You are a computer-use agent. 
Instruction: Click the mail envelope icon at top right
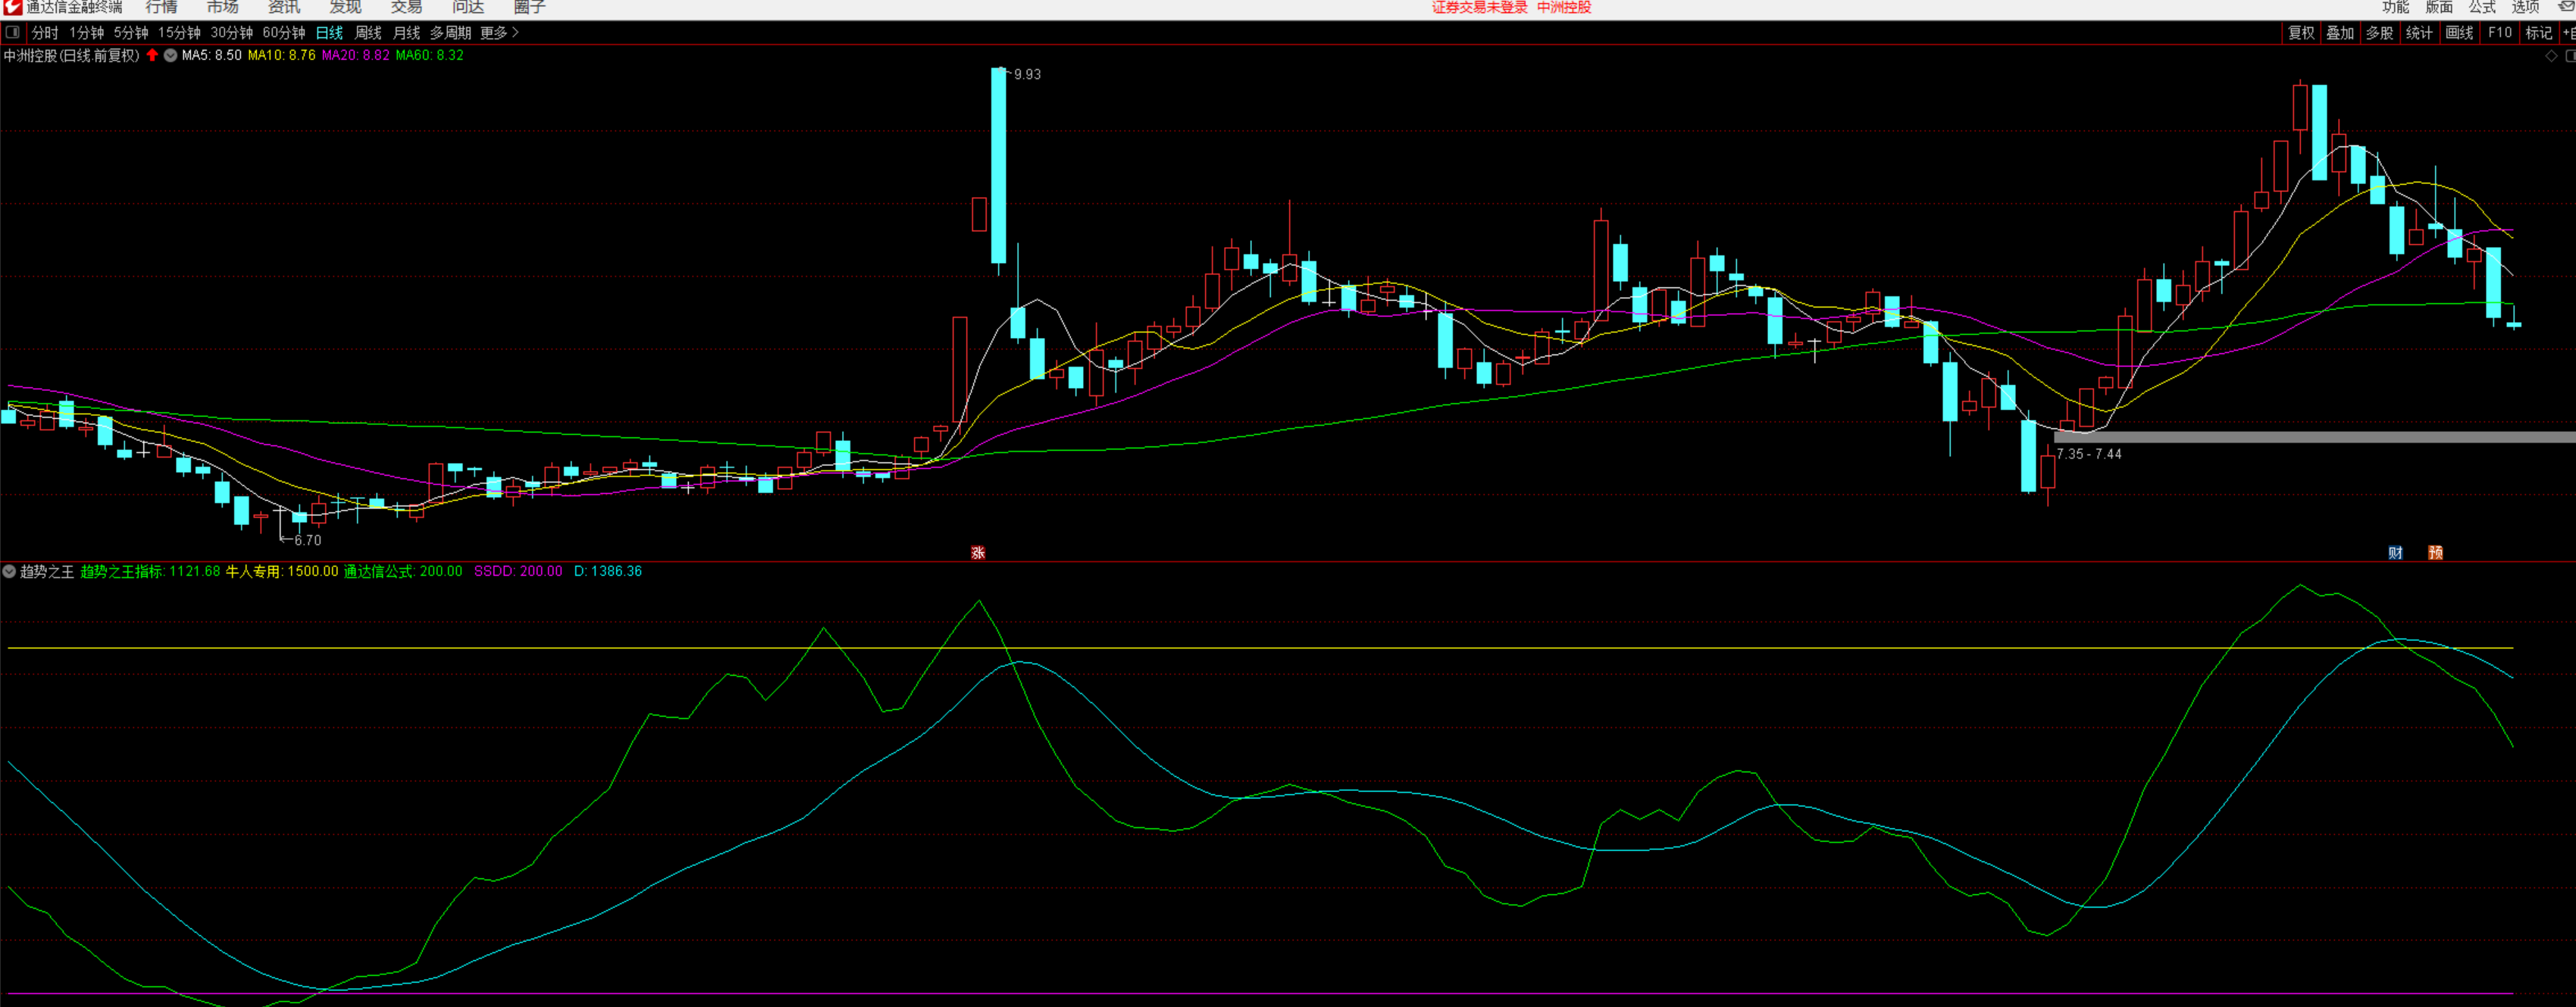coord(2567,6)
